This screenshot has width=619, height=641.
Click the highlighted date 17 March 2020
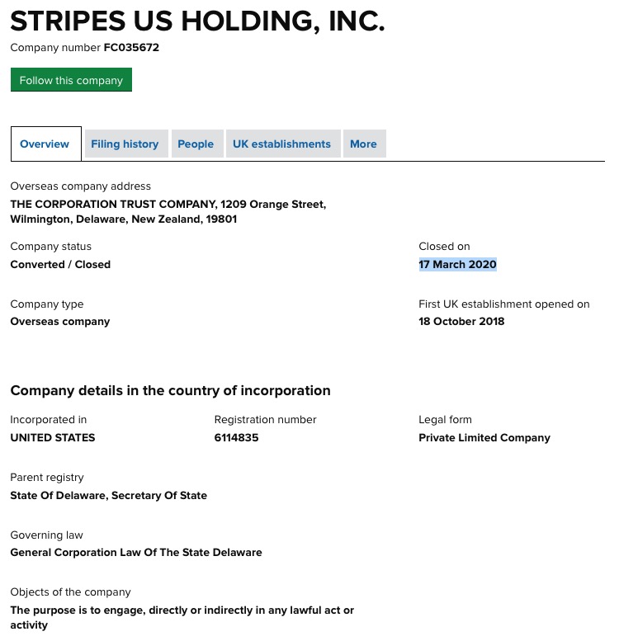coord(457,265)
